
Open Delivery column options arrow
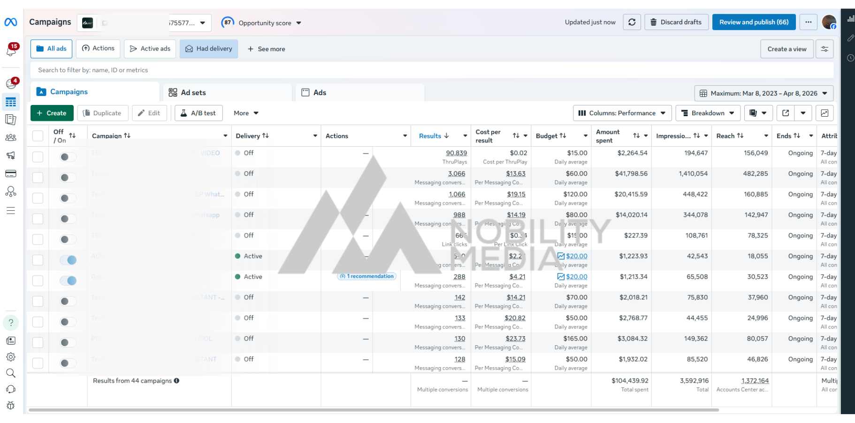(x=315, y=136)
